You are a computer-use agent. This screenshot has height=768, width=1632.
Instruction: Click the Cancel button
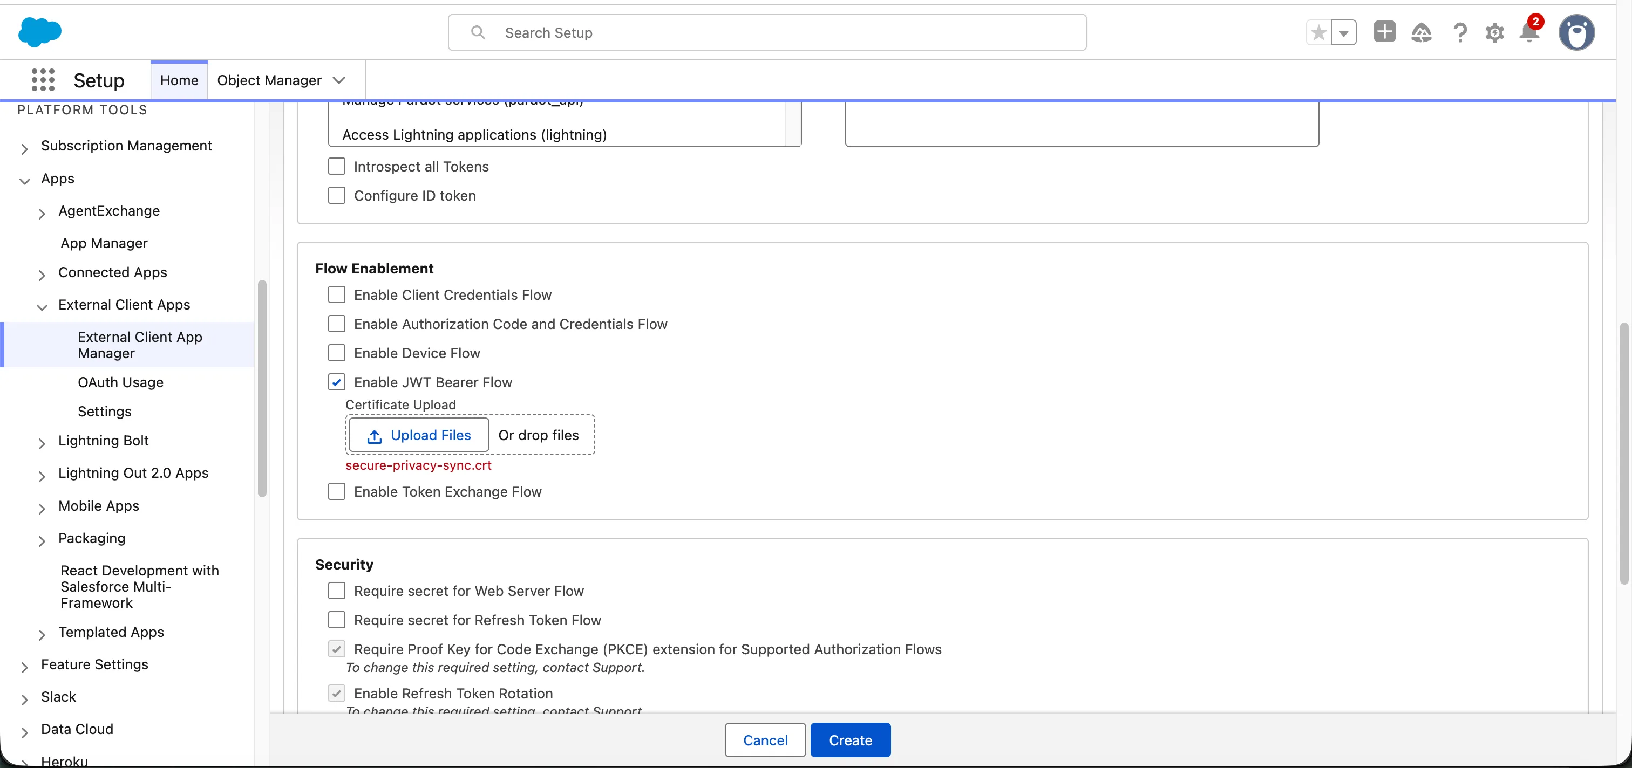coord(765,740)
